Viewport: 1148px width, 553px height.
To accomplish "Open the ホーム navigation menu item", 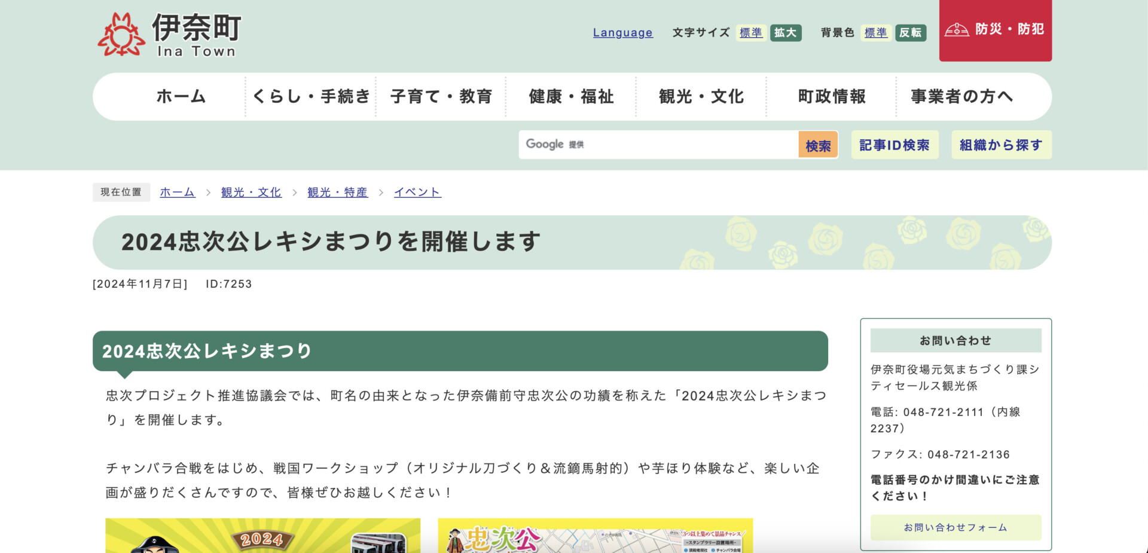I will click(x=181, y=97).
